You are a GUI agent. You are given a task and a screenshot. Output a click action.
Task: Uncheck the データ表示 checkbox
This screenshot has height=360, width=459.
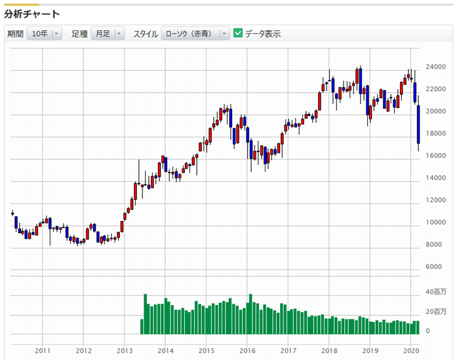[238, 33]
